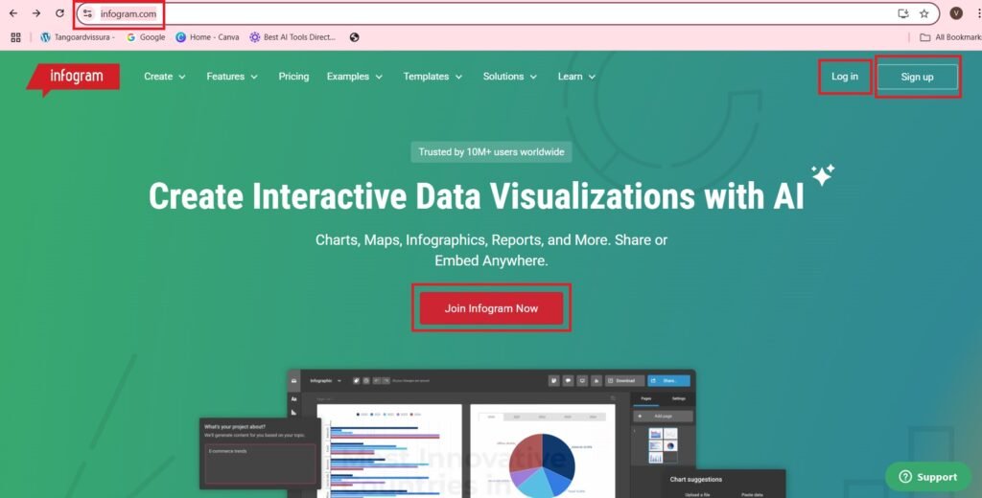Open the Support chat widget

[x=928, y=477]
